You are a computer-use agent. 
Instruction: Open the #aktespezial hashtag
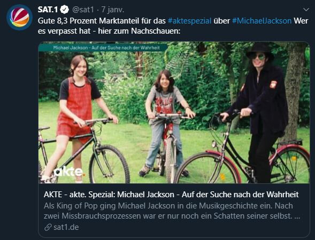189,21
